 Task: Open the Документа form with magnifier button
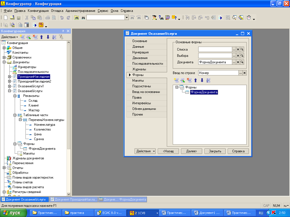coord(242,62)
